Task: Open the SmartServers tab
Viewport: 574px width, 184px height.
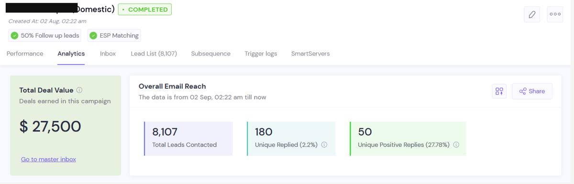Action: coord(310,54)
